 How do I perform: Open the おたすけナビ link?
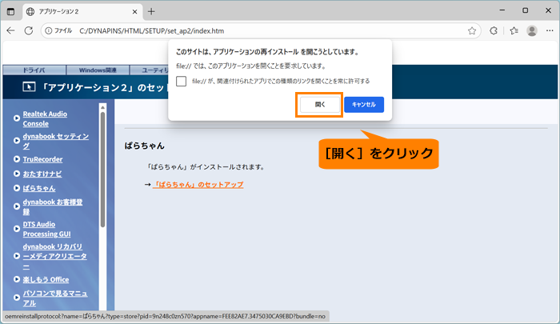click(x=42, y=174)
